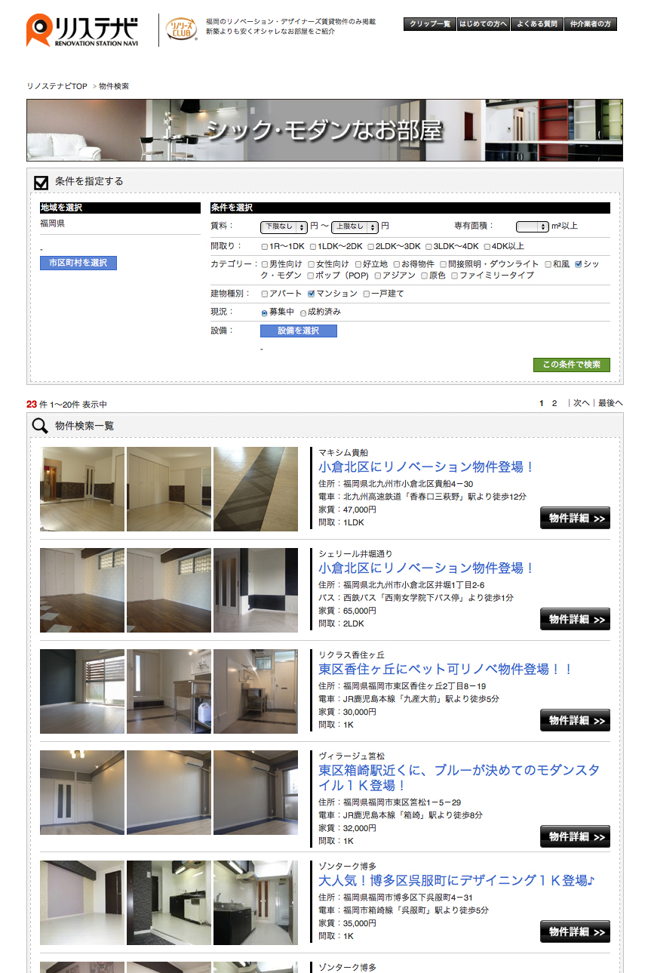Check the 1LDK〜2DK layout checkbox
The height and width of the screenshot is (973, 648).
pos(312,247)
